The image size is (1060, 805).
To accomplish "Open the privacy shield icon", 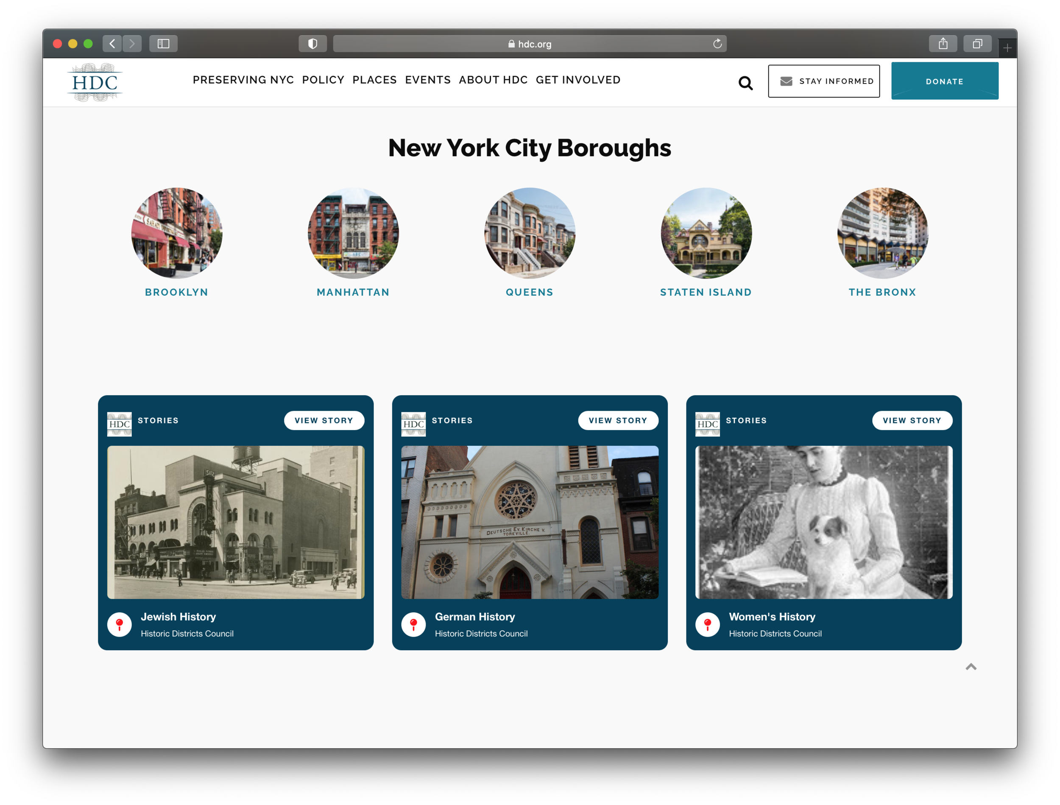I will [312, 44].
